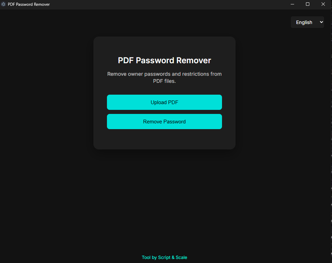Click the 'PDF Password Remover' title bar text

29,4
